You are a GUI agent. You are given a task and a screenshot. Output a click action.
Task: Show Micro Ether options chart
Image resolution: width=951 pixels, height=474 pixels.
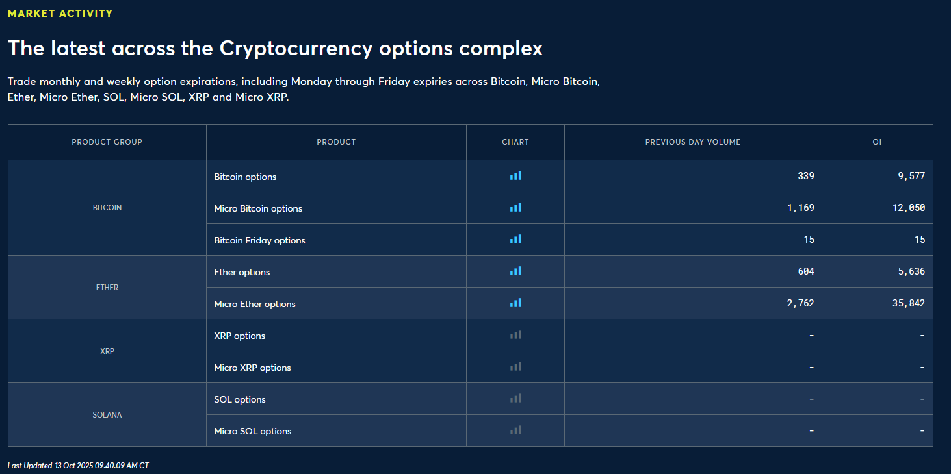[515, 303]
